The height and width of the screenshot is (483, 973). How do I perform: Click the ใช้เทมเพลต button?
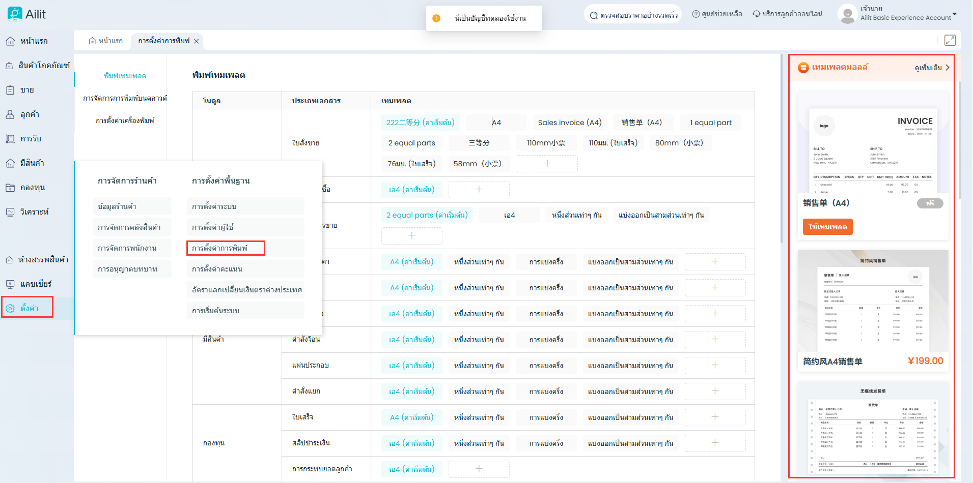[x=827, y=227]
